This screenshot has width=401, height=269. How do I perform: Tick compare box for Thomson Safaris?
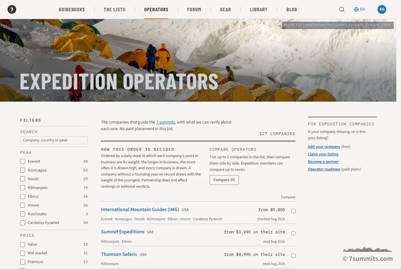click(x=293, y=256)
